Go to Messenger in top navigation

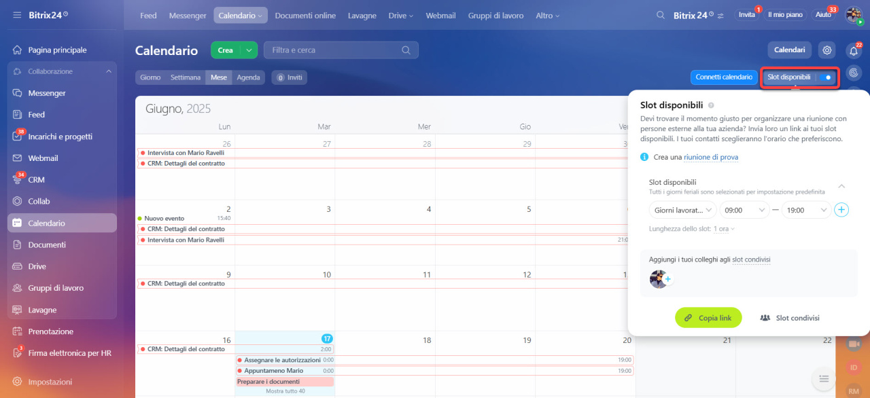pos(188,15)
